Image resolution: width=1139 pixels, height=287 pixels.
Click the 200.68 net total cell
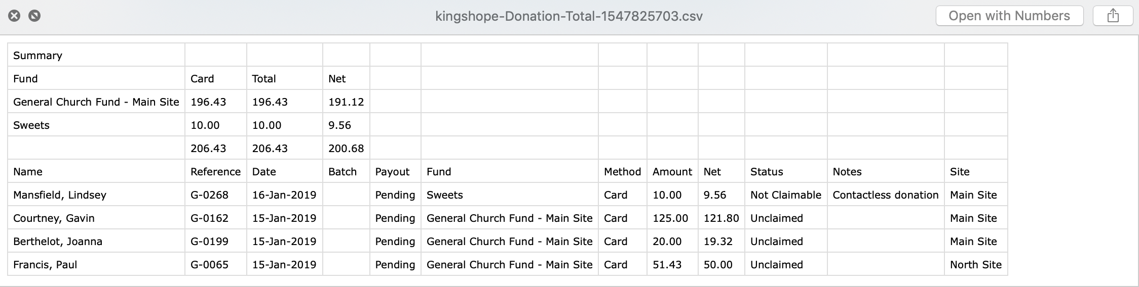click(346, 148)
